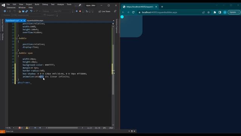Image resolution: width=241 pixels, height=136 pixels.
Task: Bookmark this page with star icon
Action: coord(209,12)
